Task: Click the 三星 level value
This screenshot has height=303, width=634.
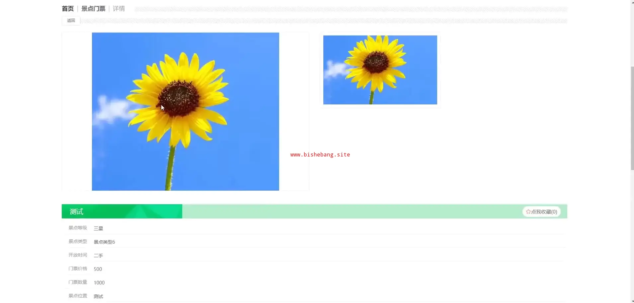Action: pos(98,228)
